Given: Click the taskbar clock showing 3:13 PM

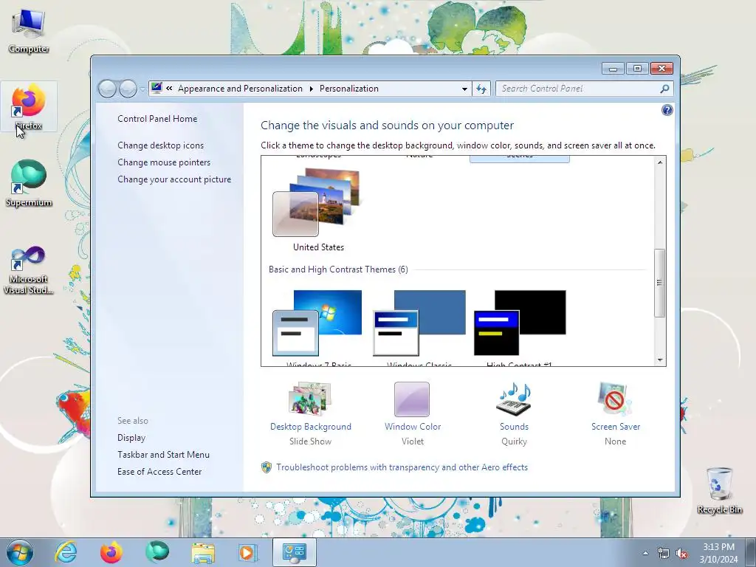Looking at the screenshot, I should click(718, 553).
